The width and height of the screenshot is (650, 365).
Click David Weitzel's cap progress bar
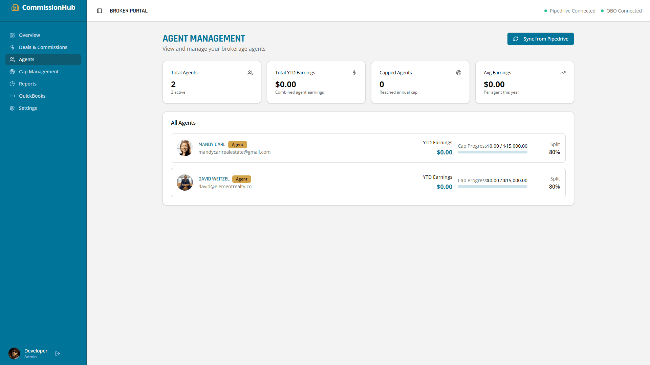coord(493,187)
